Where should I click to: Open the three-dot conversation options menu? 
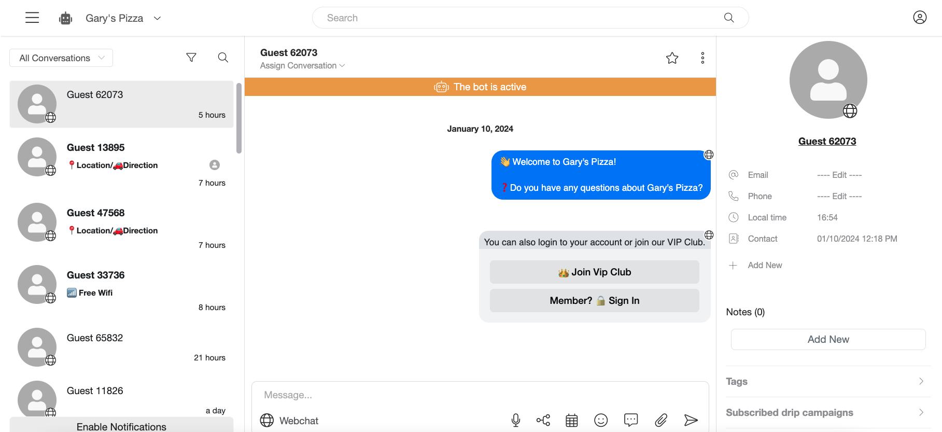tap(702, 58)
